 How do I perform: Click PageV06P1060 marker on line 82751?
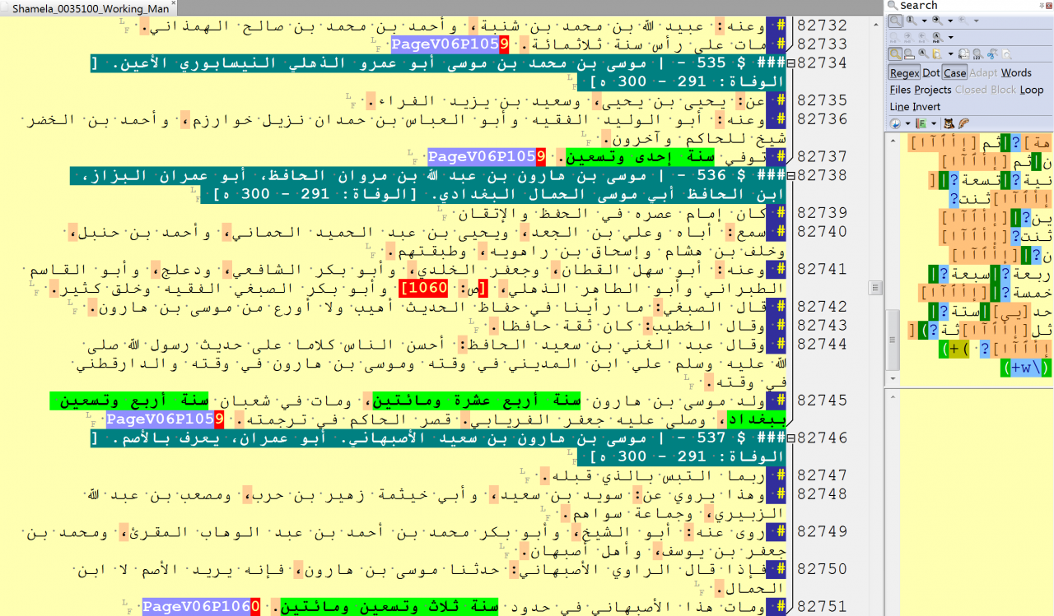[x=202, y=607]
